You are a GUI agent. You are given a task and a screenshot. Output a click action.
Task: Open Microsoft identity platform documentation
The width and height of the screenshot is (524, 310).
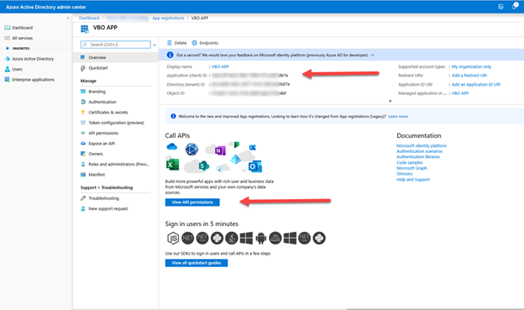tap(422, 146)
